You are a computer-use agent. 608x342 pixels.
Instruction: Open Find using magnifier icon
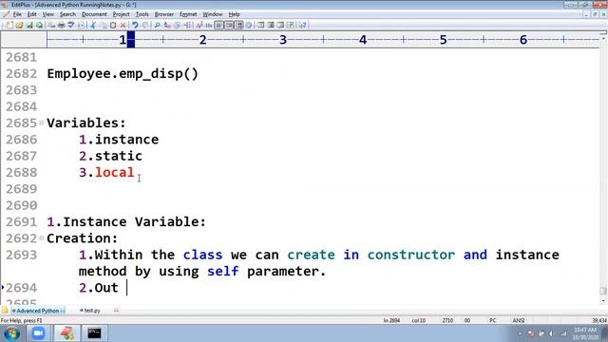click(157, 26)
